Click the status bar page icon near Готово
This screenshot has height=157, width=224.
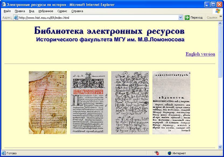tap(4, 153)
